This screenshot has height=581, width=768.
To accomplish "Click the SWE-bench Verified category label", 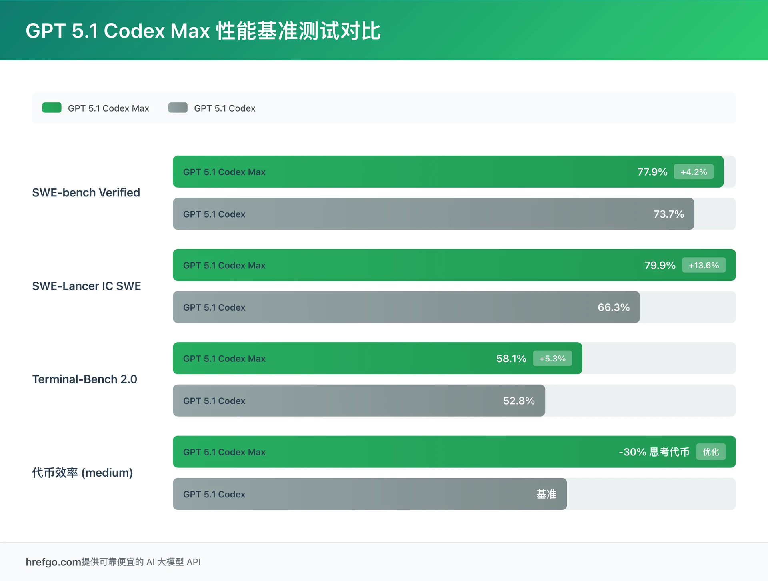I will point(86,192).
